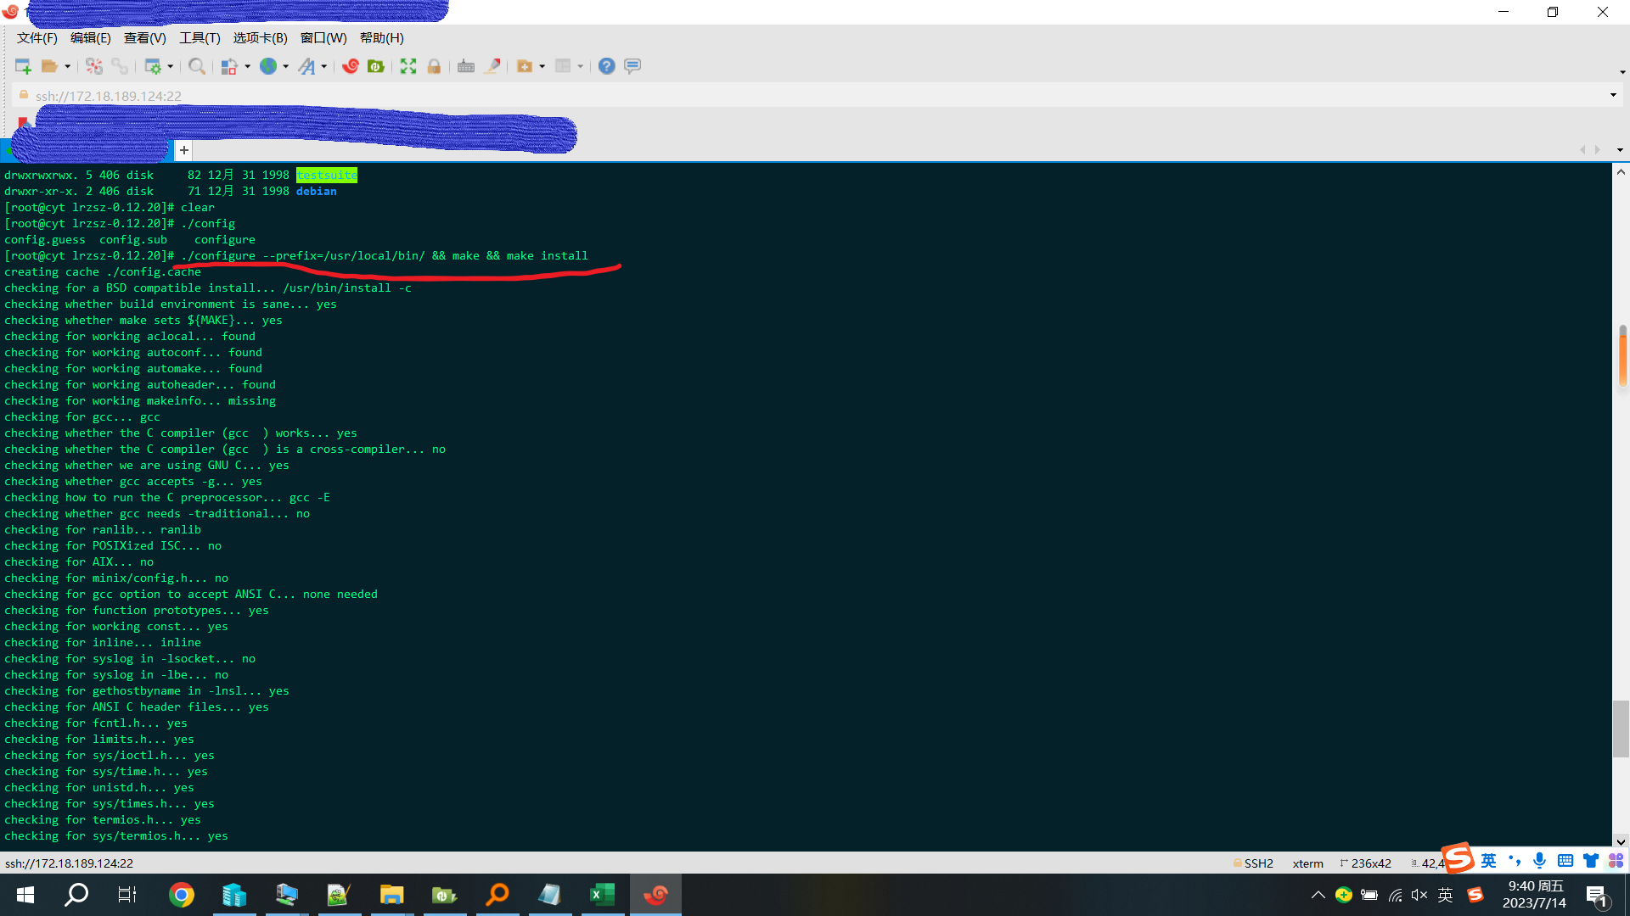Image resolution: width=1630 pixels, height=916 pixels.
Task: Expand the session properties dropdown arrow
Action: click(171, 66)
